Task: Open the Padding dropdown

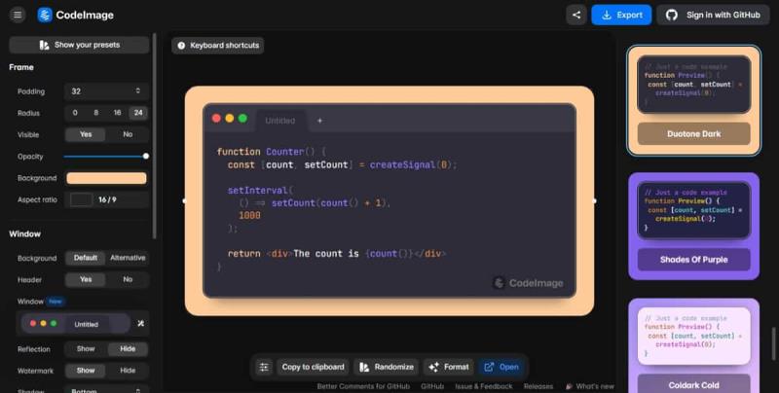Action: 106,90
